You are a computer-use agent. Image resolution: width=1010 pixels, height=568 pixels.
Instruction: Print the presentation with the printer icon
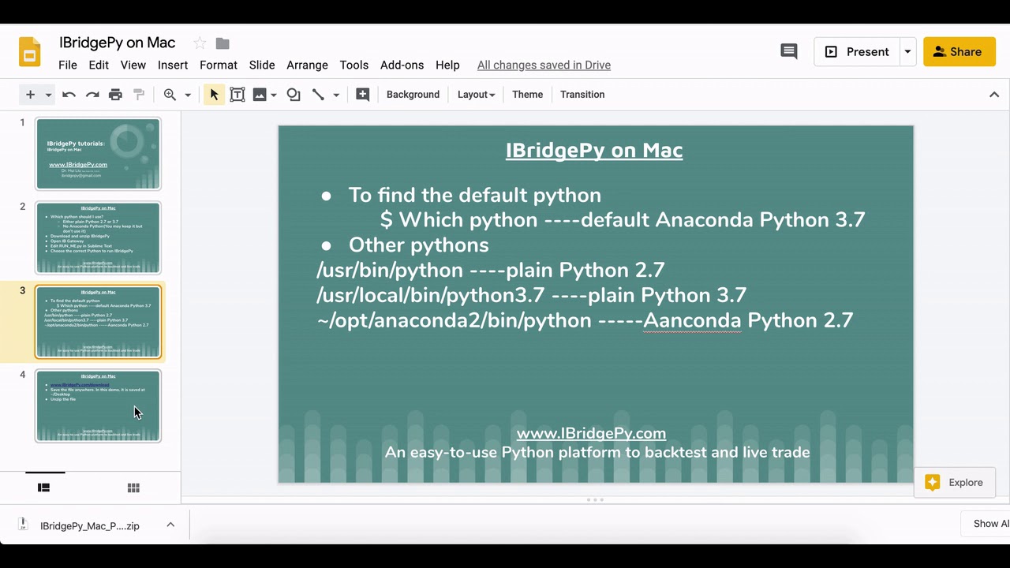tap(115, 95)
